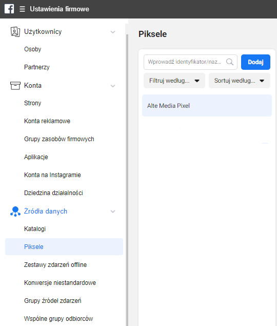Click the sidebar vertical scrollbar

pos(127,179)
